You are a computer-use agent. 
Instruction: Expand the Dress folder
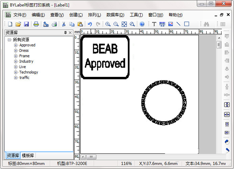[16, 50]
